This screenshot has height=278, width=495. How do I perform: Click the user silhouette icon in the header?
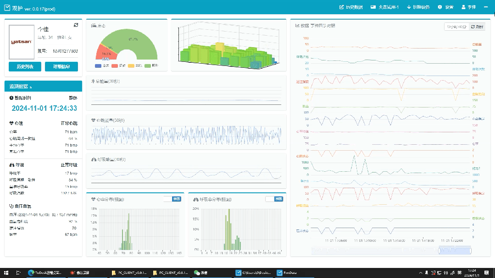tap(463, 7)
